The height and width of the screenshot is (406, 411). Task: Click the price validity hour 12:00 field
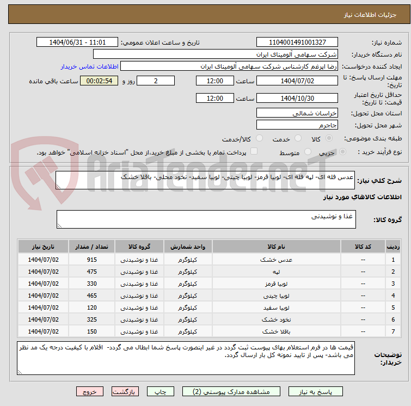(214, 99)
